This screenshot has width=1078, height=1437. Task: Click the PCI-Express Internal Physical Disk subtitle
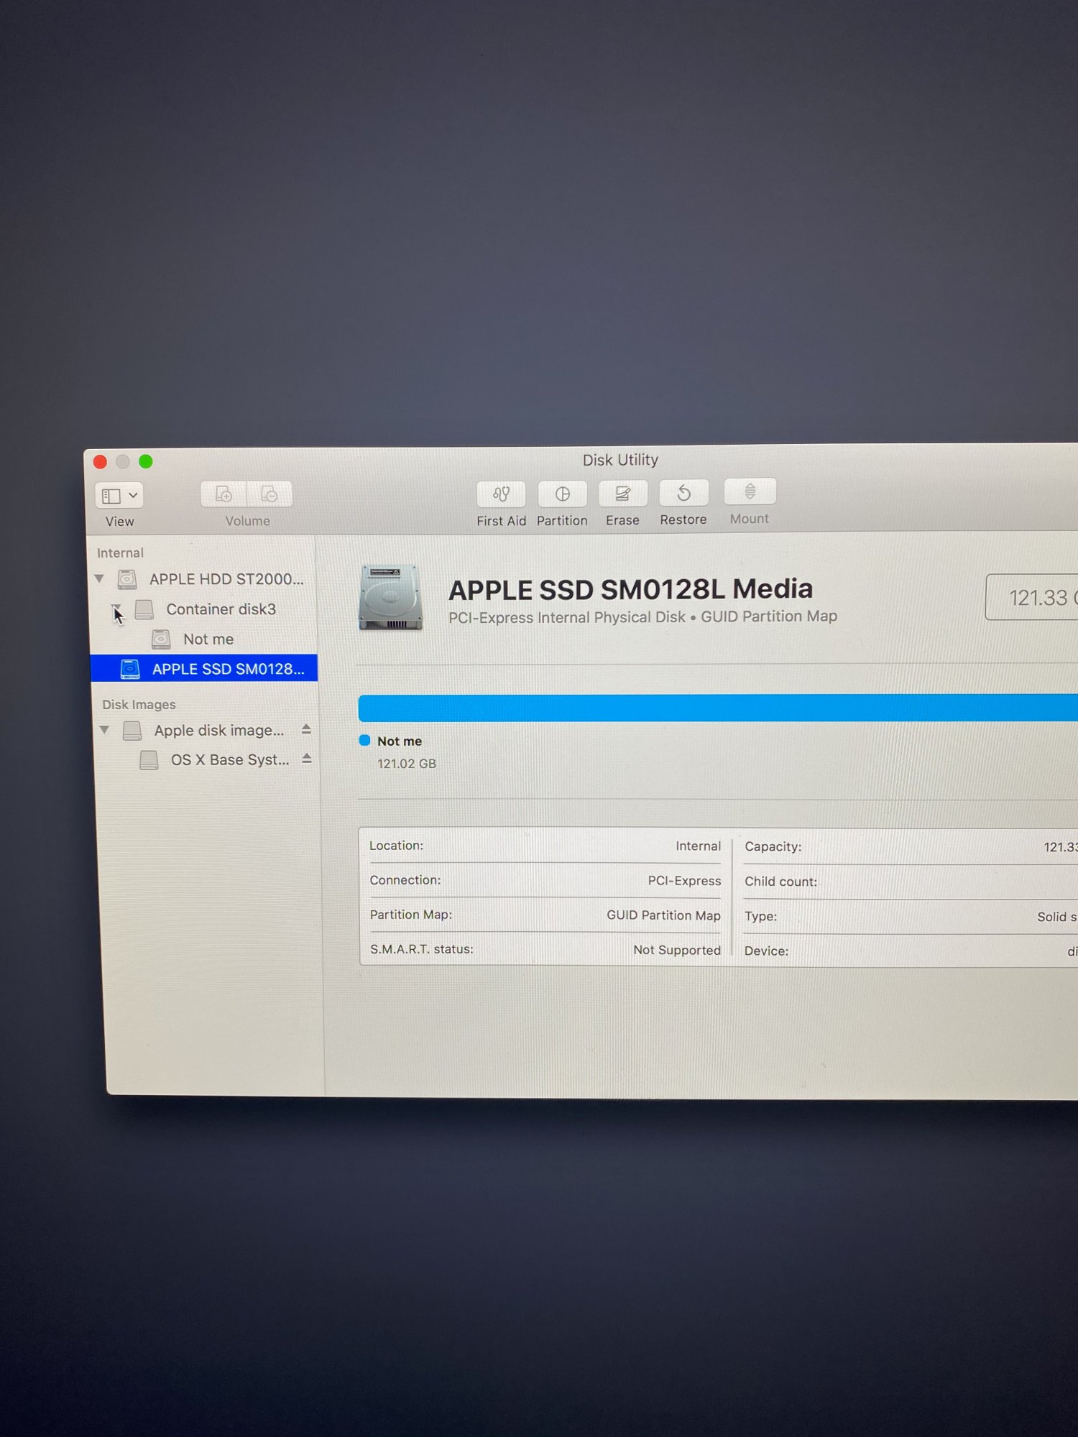coord(642,616)
